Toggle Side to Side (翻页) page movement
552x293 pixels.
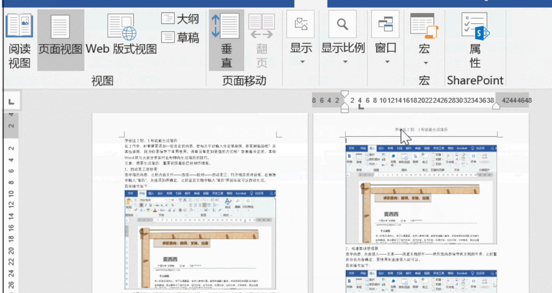pos(262,40)
